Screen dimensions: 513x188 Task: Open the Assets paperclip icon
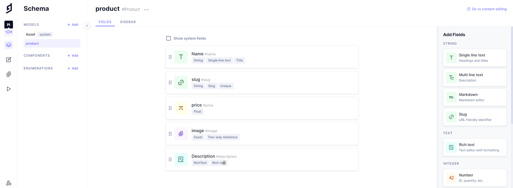pyautogui.click(x=9, y=74)
